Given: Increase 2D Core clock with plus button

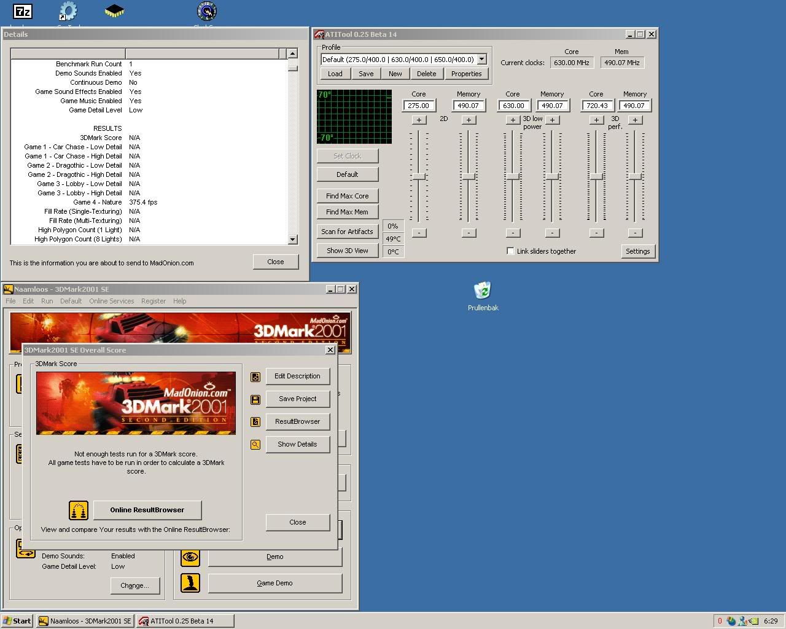Looking at the screenshot, I should 419,120.
